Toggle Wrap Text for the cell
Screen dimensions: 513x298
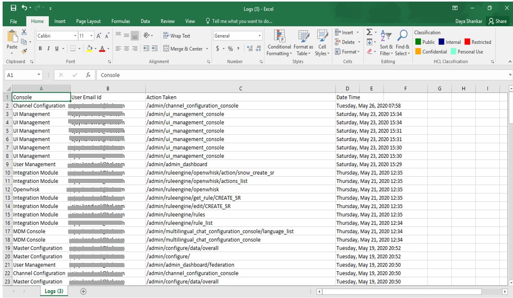(176, 36)
